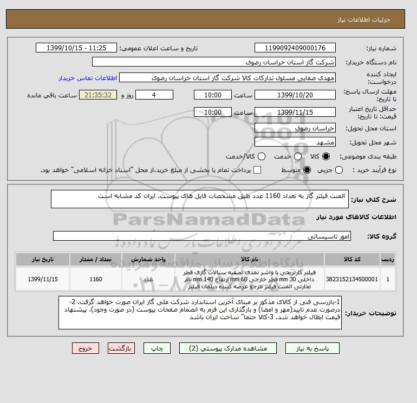Click the delivery city field مشهد
Screen dimensions: 417x403
295,142
